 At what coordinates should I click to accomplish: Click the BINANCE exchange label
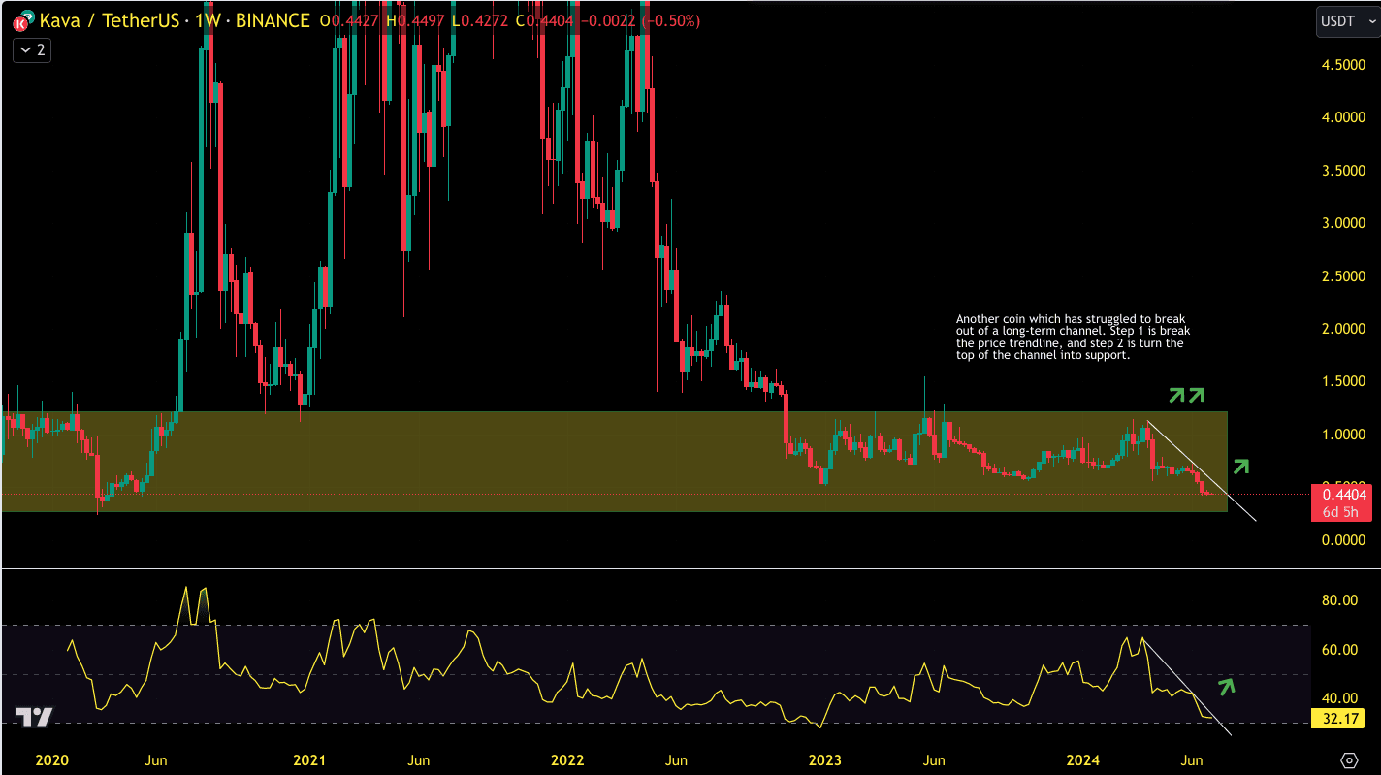[x=273, y=20]
